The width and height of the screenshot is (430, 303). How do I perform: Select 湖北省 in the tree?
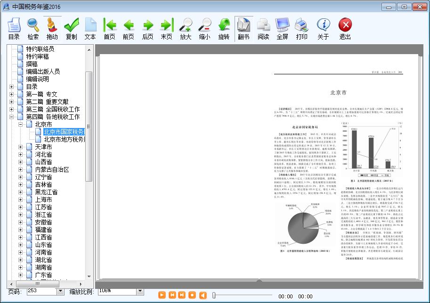[43, 260]
